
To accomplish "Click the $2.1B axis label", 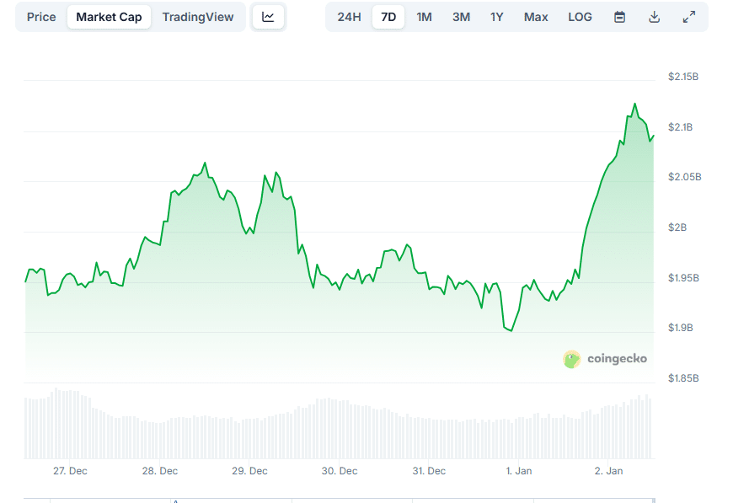I will tap(680, 127).
